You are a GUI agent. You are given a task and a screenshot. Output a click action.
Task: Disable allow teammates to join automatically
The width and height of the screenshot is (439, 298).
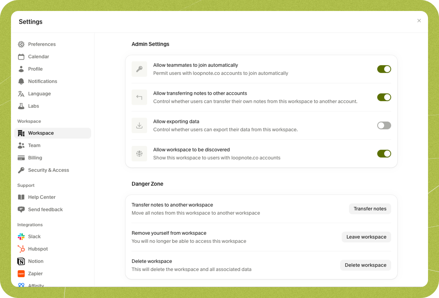point(384,69)
